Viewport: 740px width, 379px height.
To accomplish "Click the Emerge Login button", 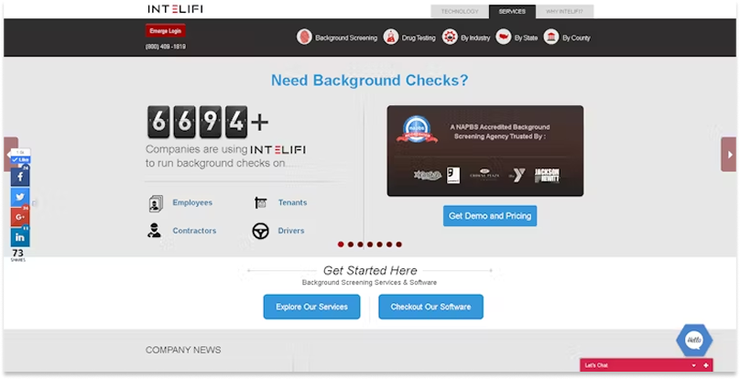I will click(x=165, y=31).
